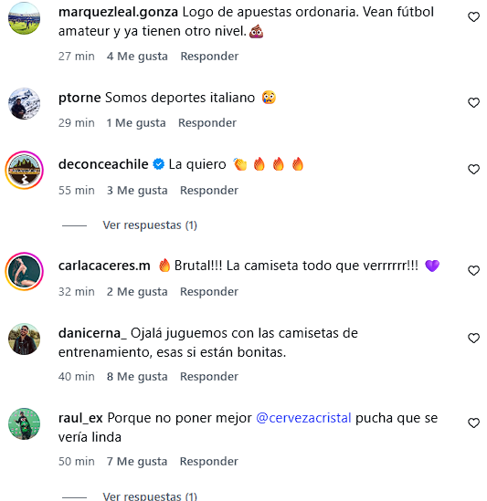
Task: Like the comment by marquezleal.gonza
Action: pyautogui.click(x=473, y=17)
